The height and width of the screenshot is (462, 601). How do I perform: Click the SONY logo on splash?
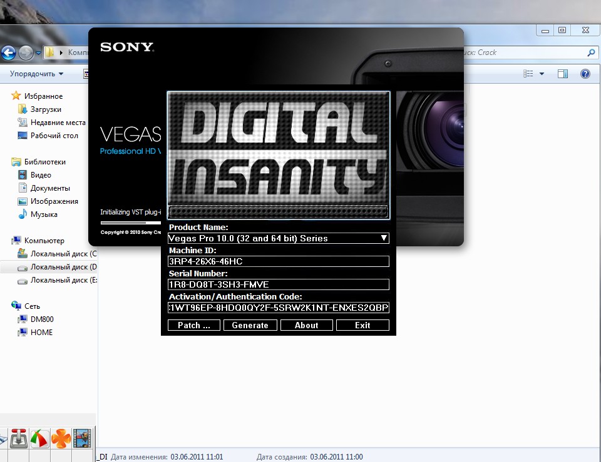127,47
